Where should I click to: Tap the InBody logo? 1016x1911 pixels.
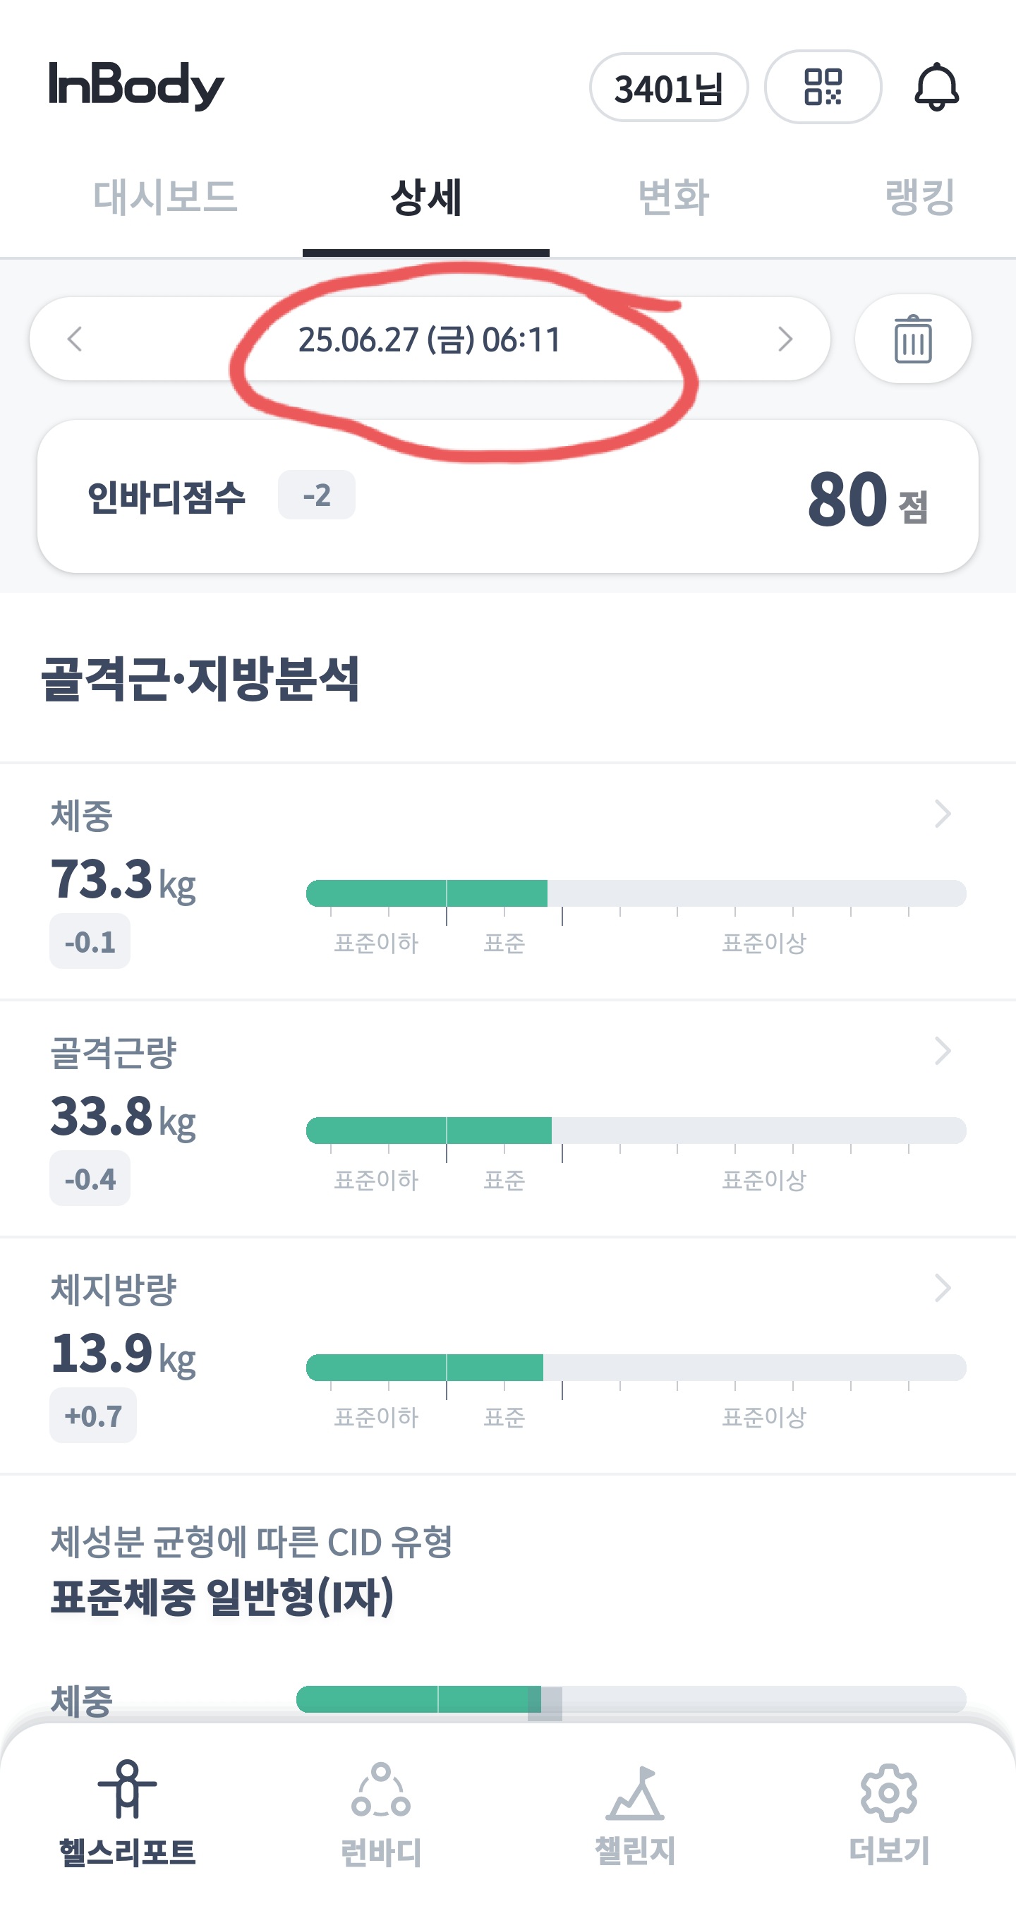(136, 85)
